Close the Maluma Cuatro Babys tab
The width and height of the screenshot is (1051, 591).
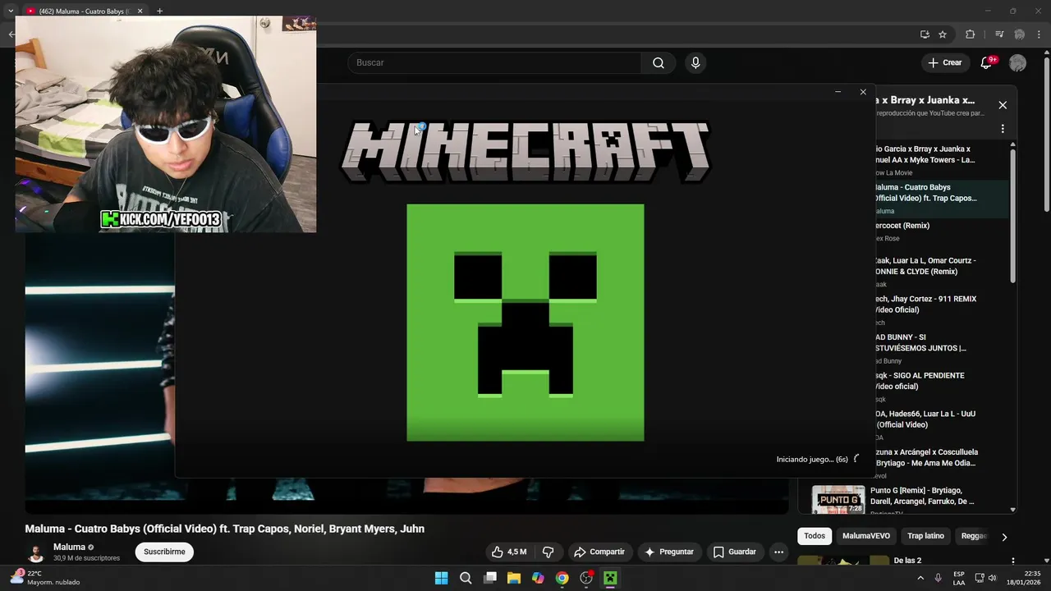click(x=140, y=11)
